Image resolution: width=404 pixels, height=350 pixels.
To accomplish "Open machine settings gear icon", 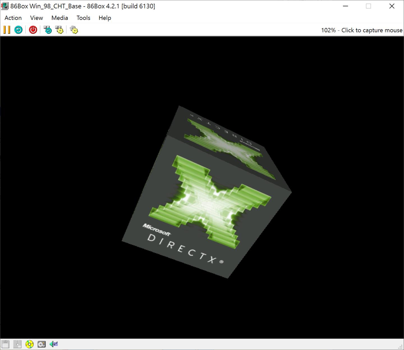I will (x=74, y=30).
